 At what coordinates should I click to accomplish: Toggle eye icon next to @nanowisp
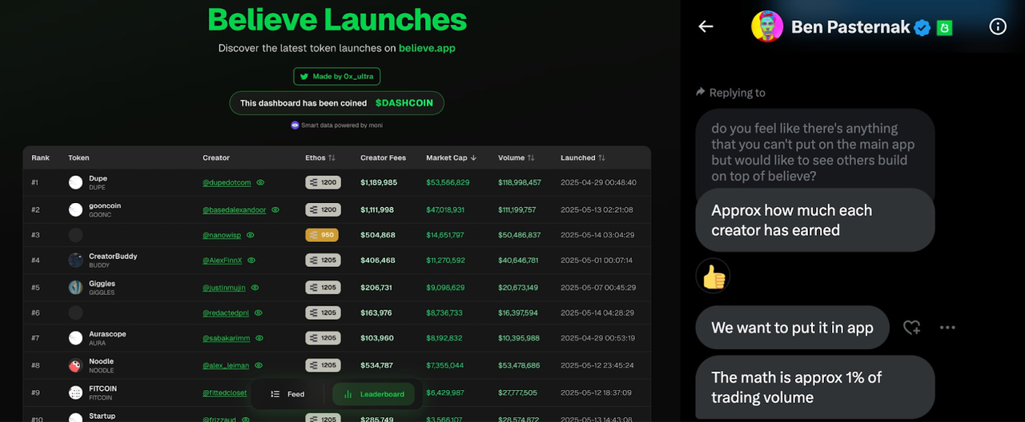point(251,235)
